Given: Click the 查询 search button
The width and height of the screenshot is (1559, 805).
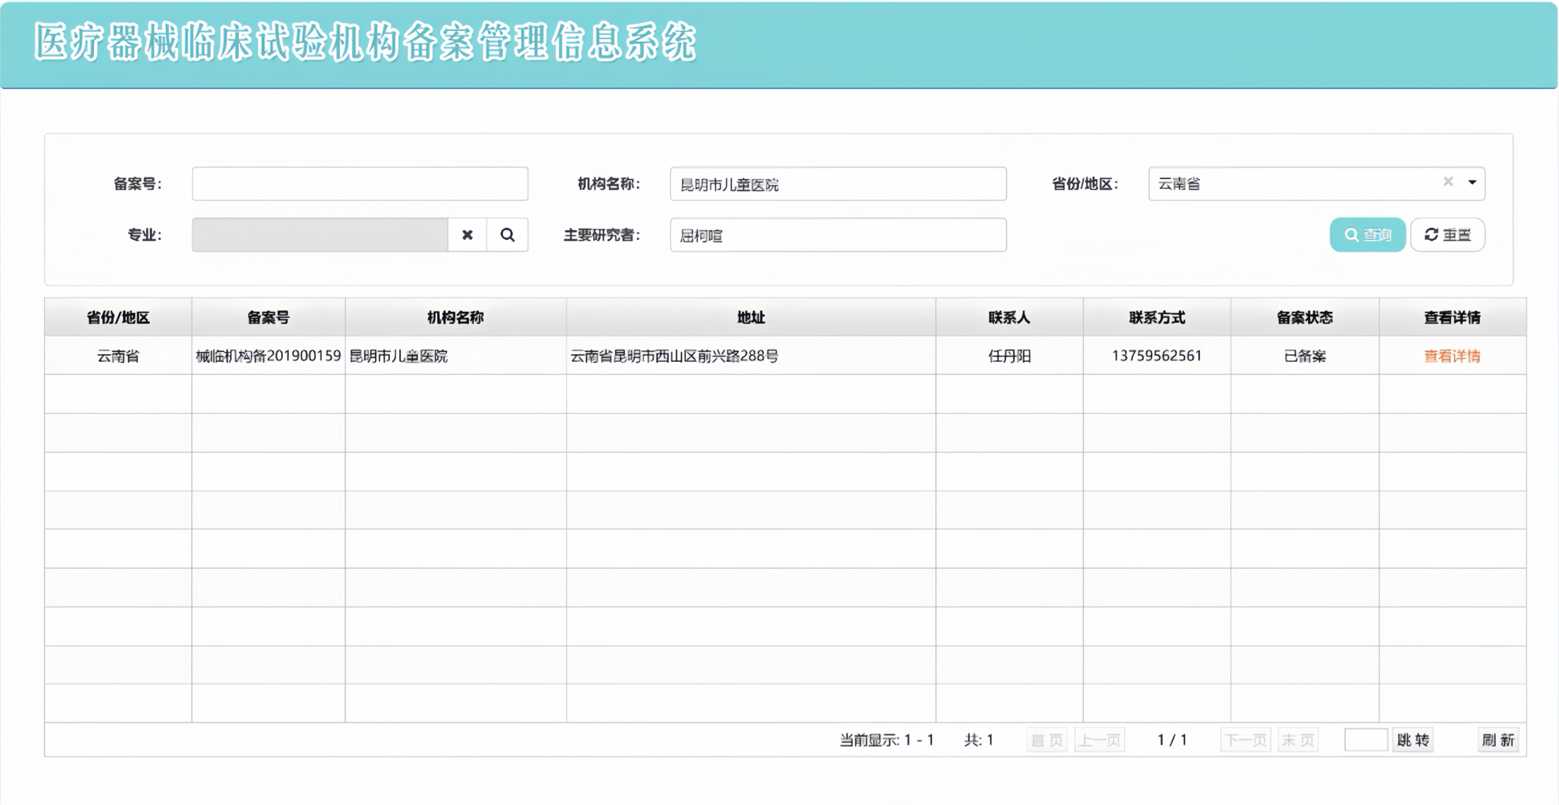Looking at the screenshot, I should click(x=1367, y=235).
